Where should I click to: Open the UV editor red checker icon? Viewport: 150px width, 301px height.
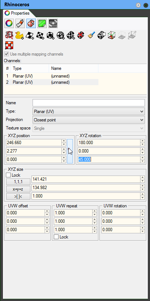9,45
